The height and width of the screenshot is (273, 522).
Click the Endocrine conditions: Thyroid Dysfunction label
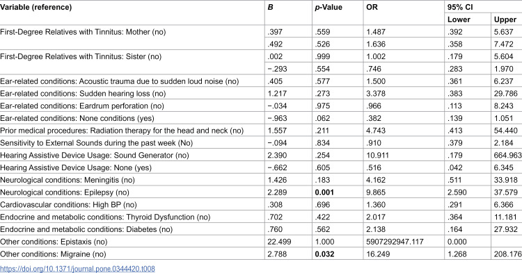click(x=105, y=217)
